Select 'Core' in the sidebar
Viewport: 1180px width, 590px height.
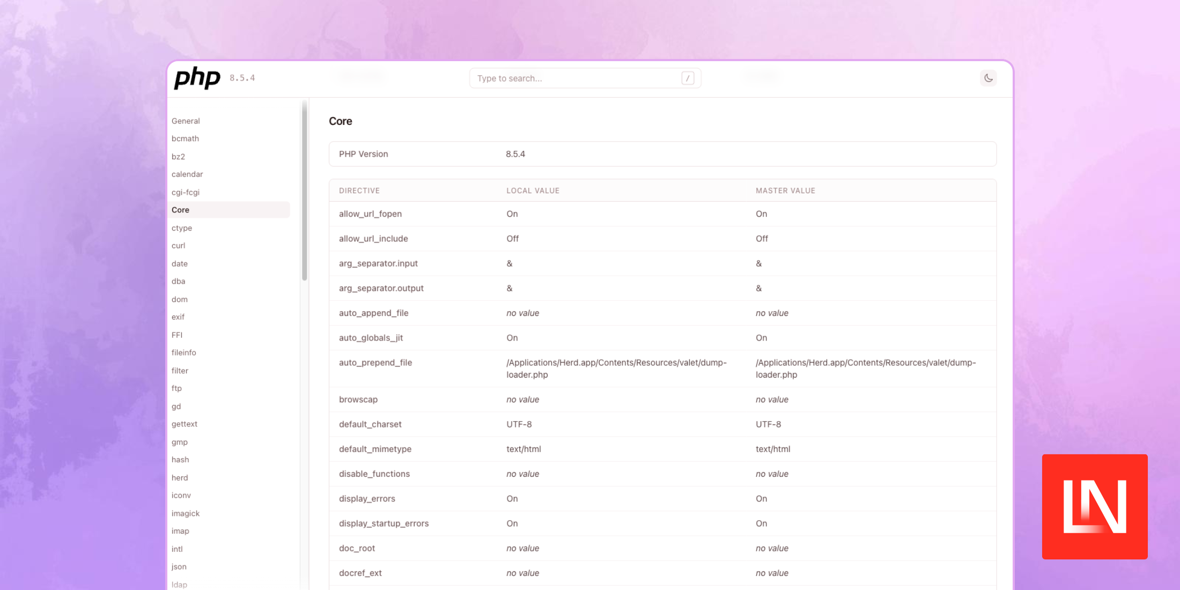[181, 210]
